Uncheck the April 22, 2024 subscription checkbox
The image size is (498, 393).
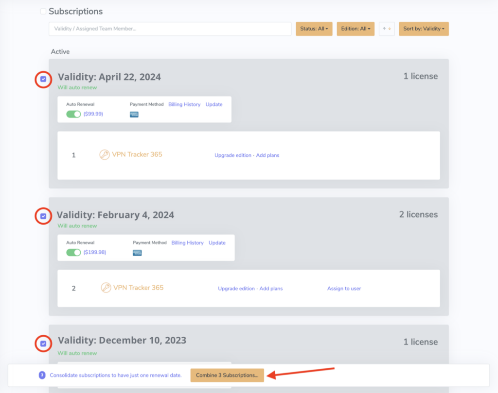pyautogui.click(x=43, y=79)
